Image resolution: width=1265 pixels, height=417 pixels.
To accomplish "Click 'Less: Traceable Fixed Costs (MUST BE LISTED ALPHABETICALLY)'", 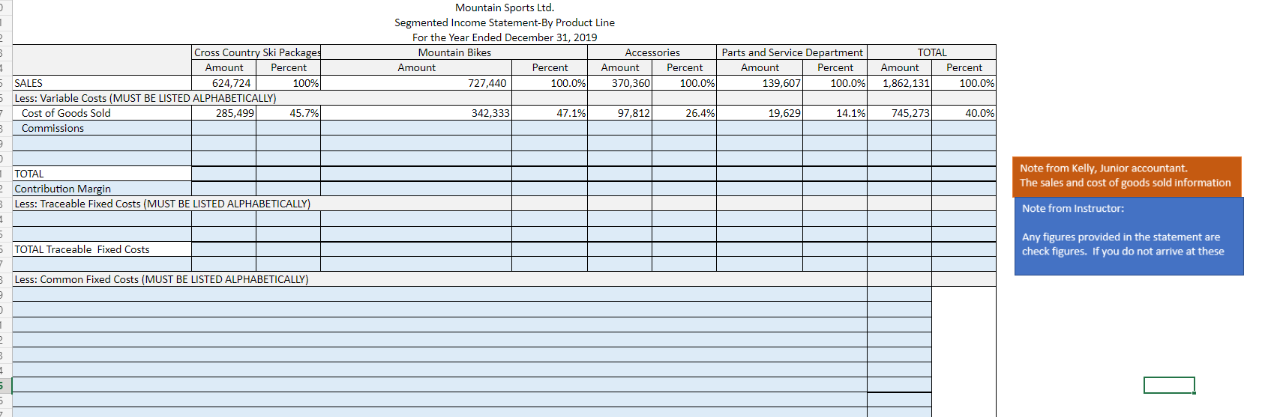I will tap(162, 204).
